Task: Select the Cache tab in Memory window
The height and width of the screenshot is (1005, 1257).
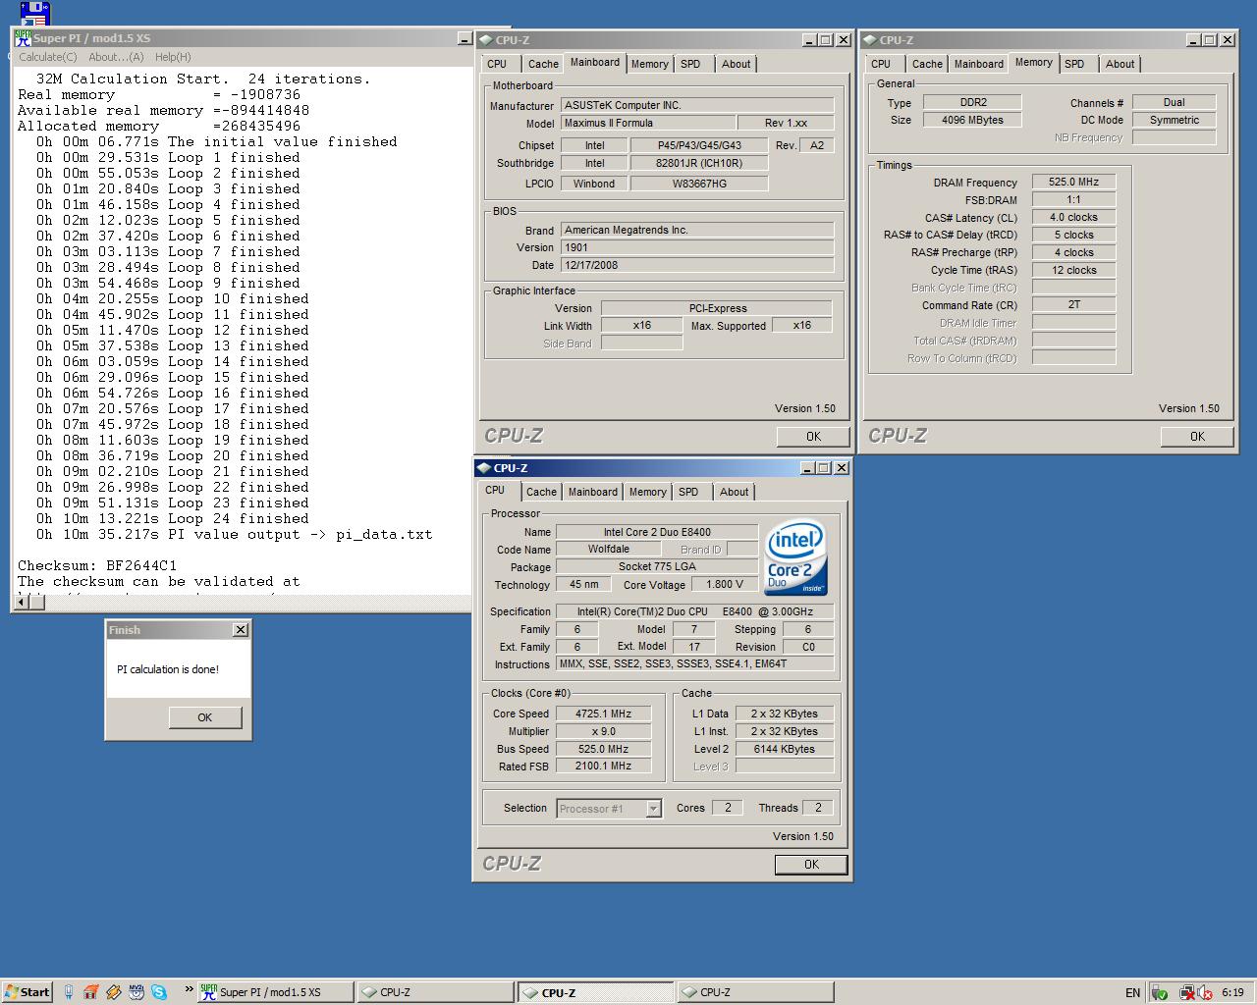Action: tap(926, 64)
